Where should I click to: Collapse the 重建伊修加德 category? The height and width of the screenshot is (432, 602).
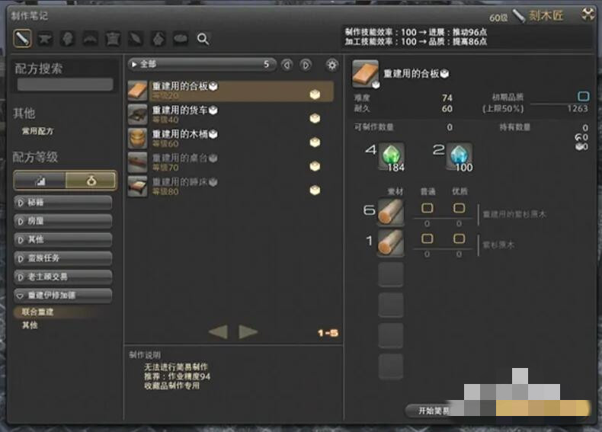(63, 296)
